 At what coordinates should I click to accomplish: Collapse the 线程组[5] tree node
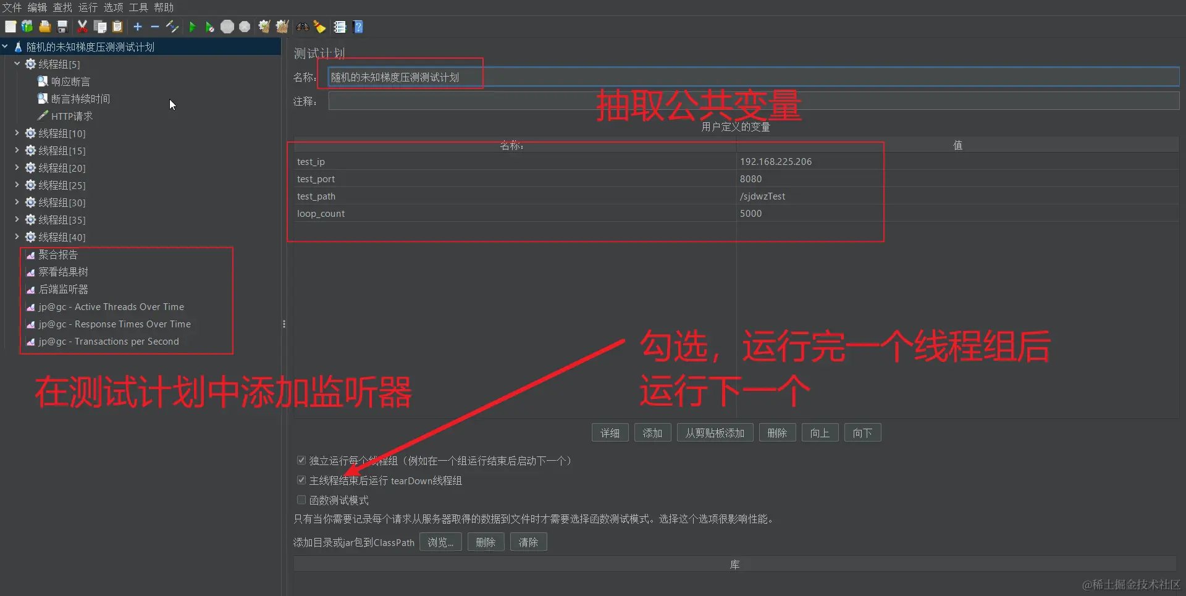click(17, 64)
